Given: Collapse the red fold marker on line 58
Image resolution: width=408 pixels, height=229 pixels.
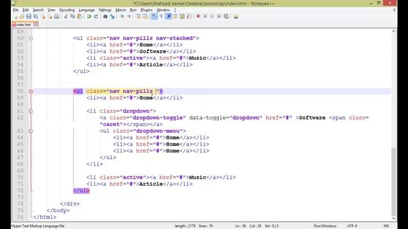Looking at the screenshot, I should [31, 92].
